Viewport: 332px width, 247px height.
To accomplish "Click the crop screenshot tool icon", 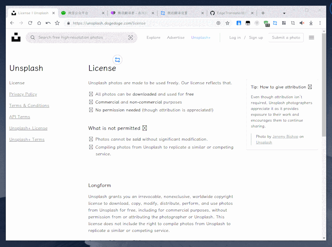I will pos(293,23).
